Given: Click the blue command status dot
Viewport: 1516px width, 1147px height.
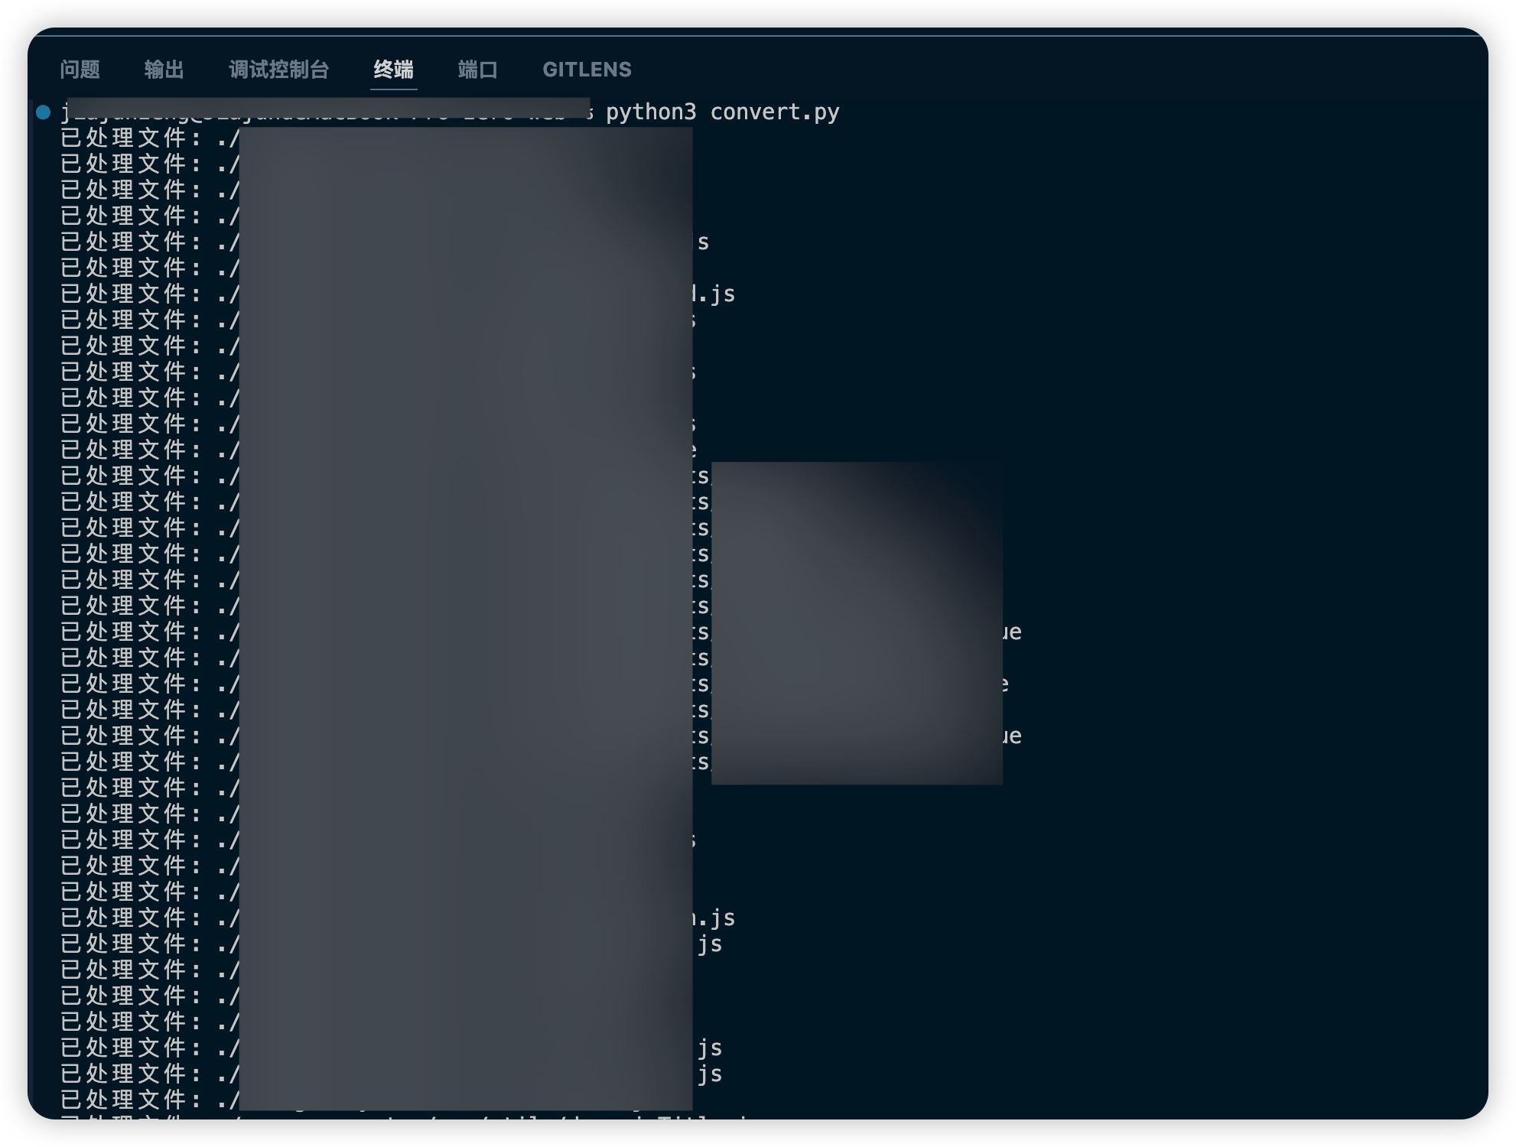Looking at the screenshot, I should (44, 112).
